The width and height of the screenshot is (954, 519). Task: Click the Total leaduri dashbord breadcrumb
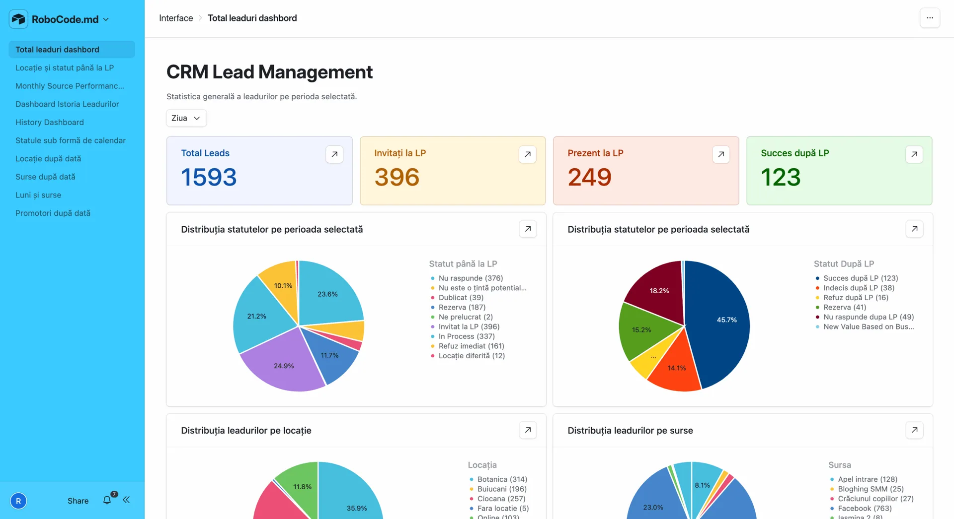pyautogui.click(x=252, y=18)
